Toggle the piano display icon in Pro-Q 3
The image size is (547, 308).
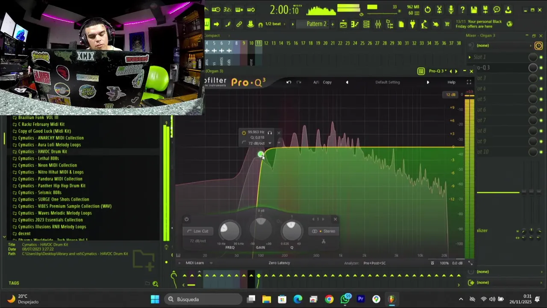(178, 255)
